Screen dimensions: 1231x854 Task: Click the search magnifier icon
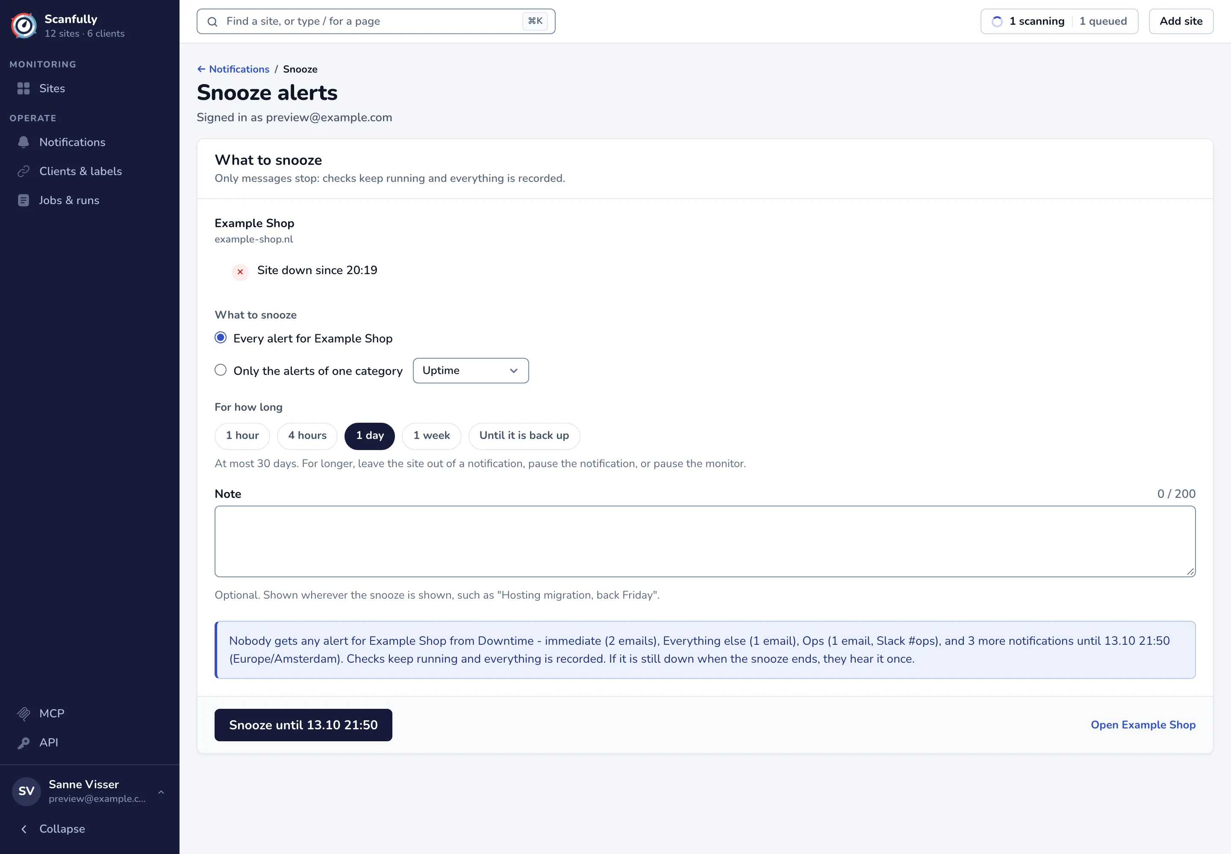pos(213,21)
